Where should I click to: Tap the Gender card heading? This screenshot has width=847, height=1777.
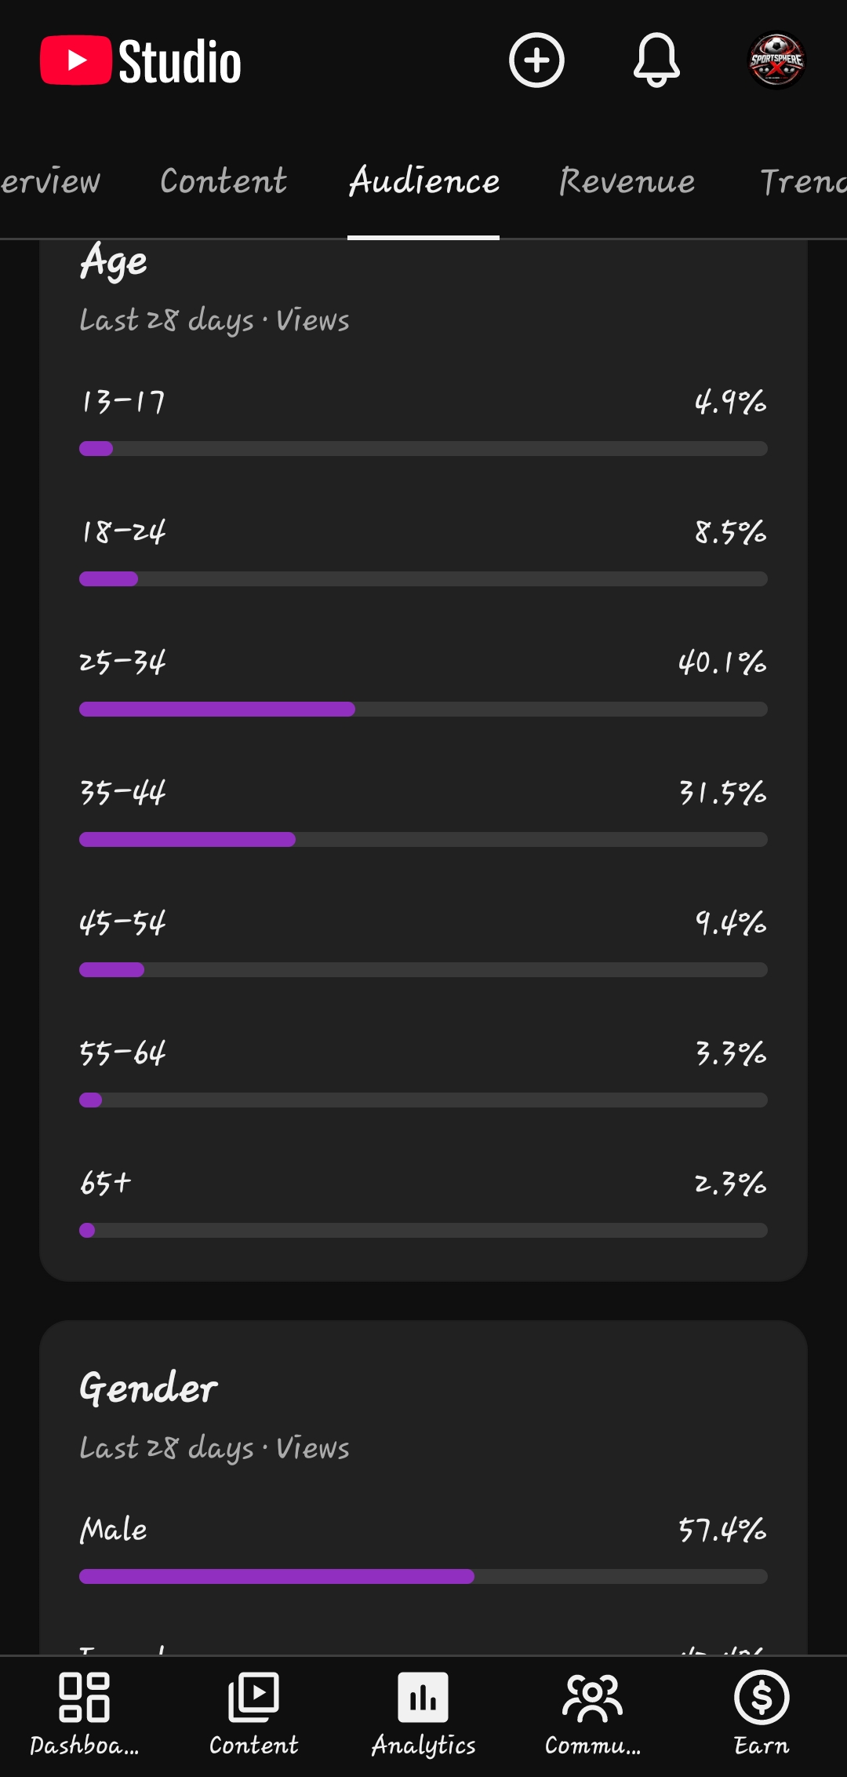point(148,1388)
